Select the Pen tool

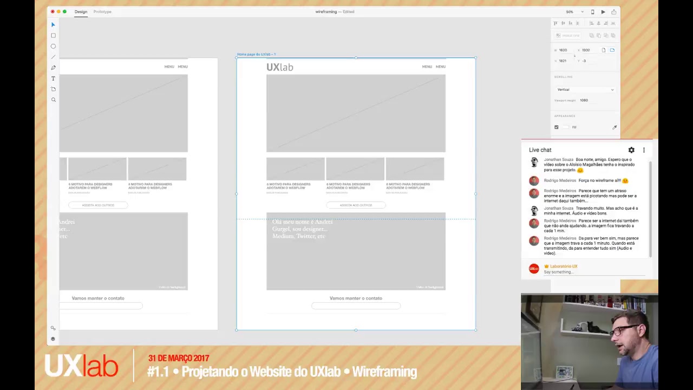[x=53, y=67]
